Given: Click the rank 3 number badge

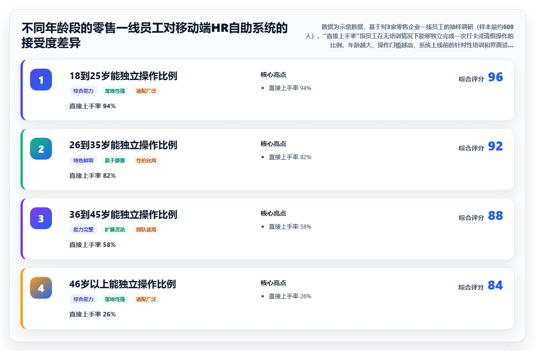Looking at the screenshot, I should [x=41, y=218].
